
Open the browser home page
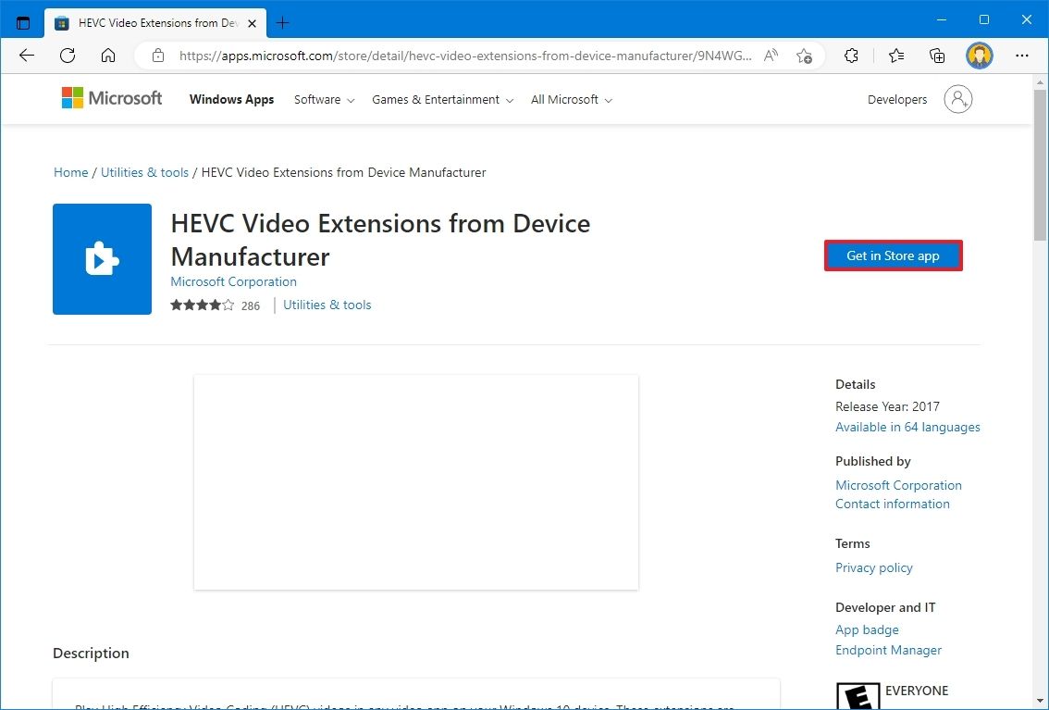(108, 56)
